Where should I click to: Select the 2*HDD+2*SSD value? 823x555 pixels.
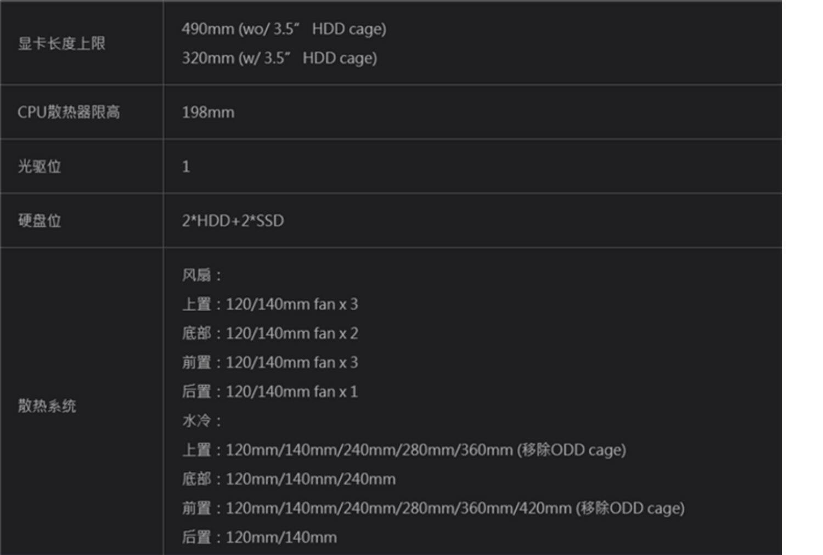click(x=233, y=221)
